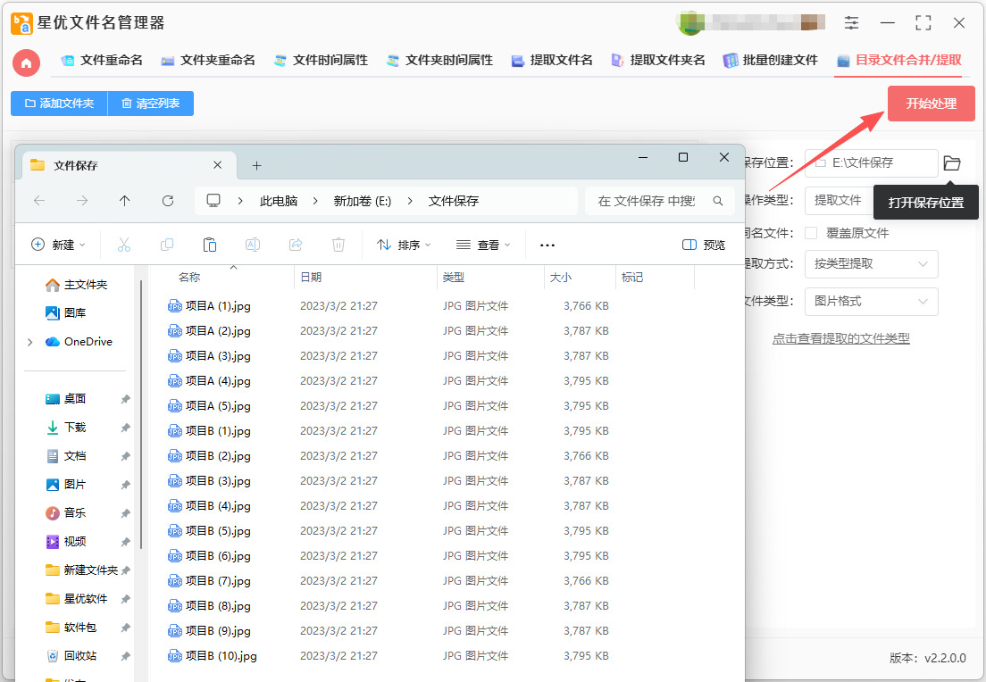986x682 pixels.
Task: Enable the 覆盖原文件 checkbox
Action: click(x=811, y=233)
